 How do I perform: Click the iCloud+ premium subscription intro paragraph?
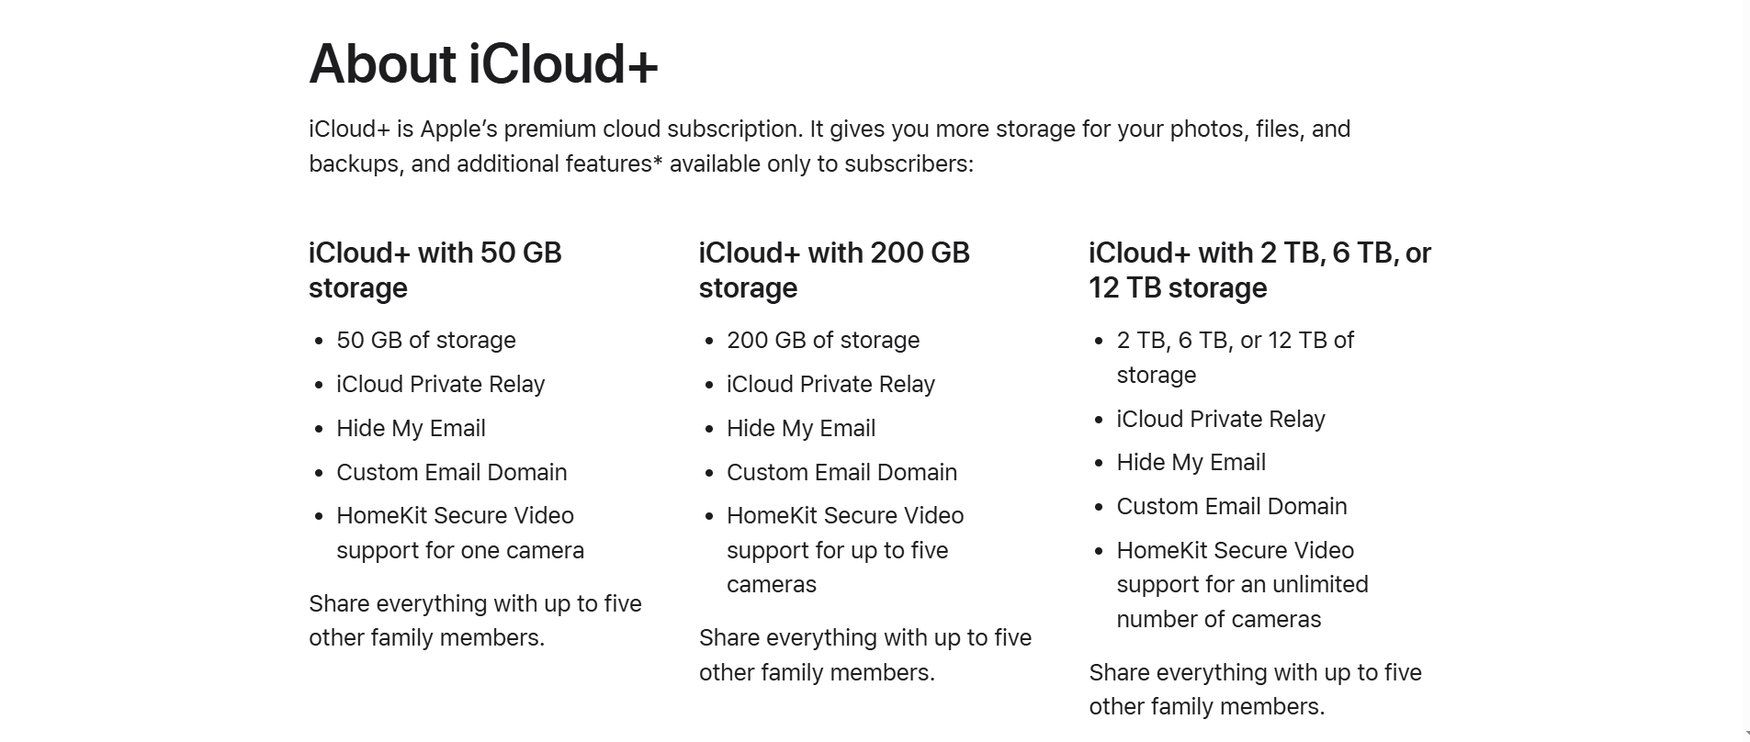pyautogui.click(x=829, y=146)
